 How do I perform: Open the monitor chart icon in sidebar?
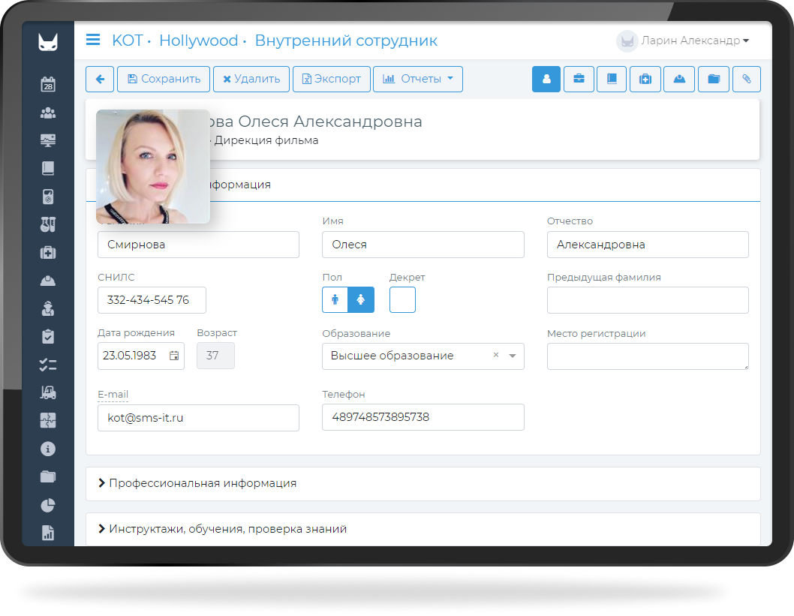tap(48, 140)
